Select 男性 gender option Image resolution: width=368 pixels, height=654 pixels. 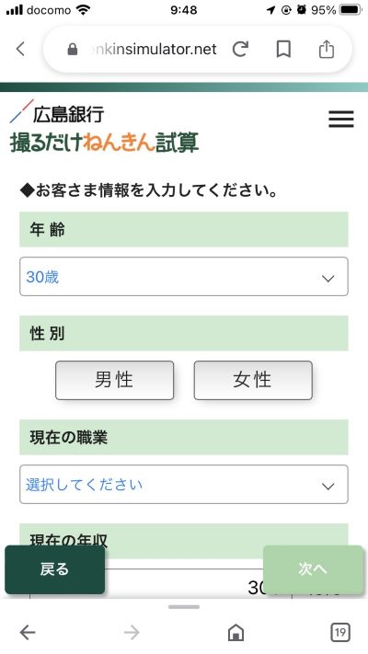pos(114,380)
